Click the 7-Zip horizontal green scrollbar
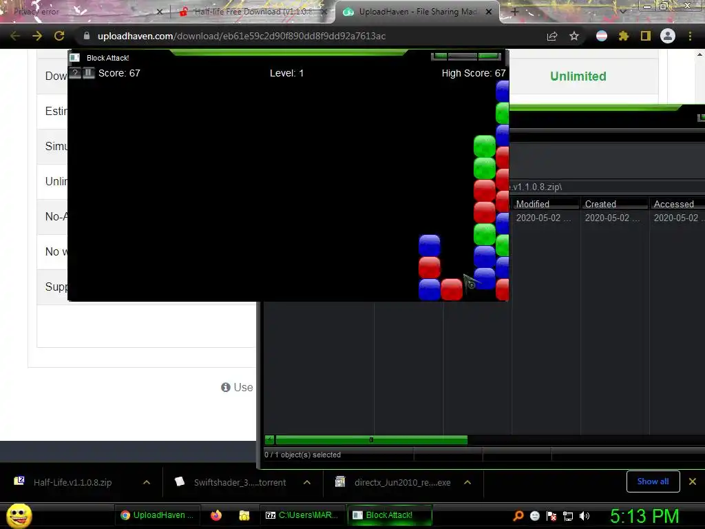The height and width of the screenshot is (529, 705). (371, 440)
